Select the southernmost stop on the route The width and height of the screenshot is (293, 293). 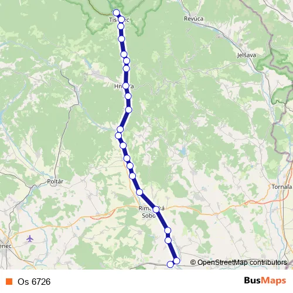170,264
